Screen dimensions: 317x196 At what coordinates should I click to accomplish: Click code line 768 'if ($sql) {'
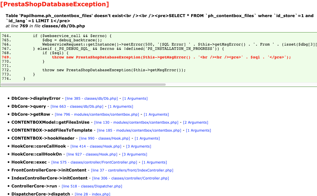(x=55, y=53)
